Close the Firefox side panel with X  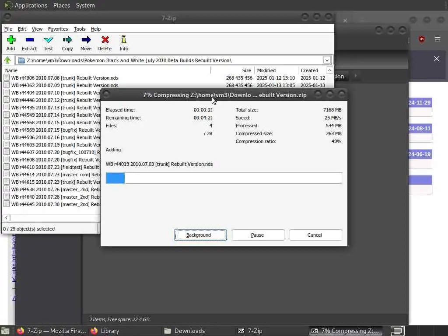click(437, 59)
